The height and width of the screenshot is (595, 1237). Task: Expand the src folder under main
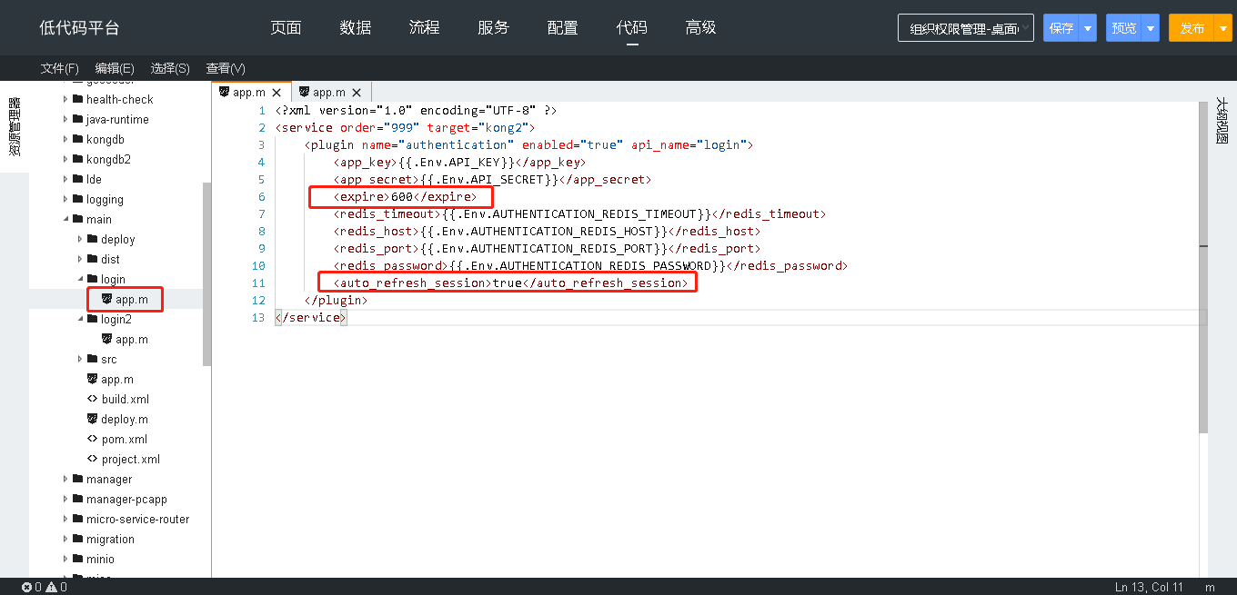click(80, 359)
